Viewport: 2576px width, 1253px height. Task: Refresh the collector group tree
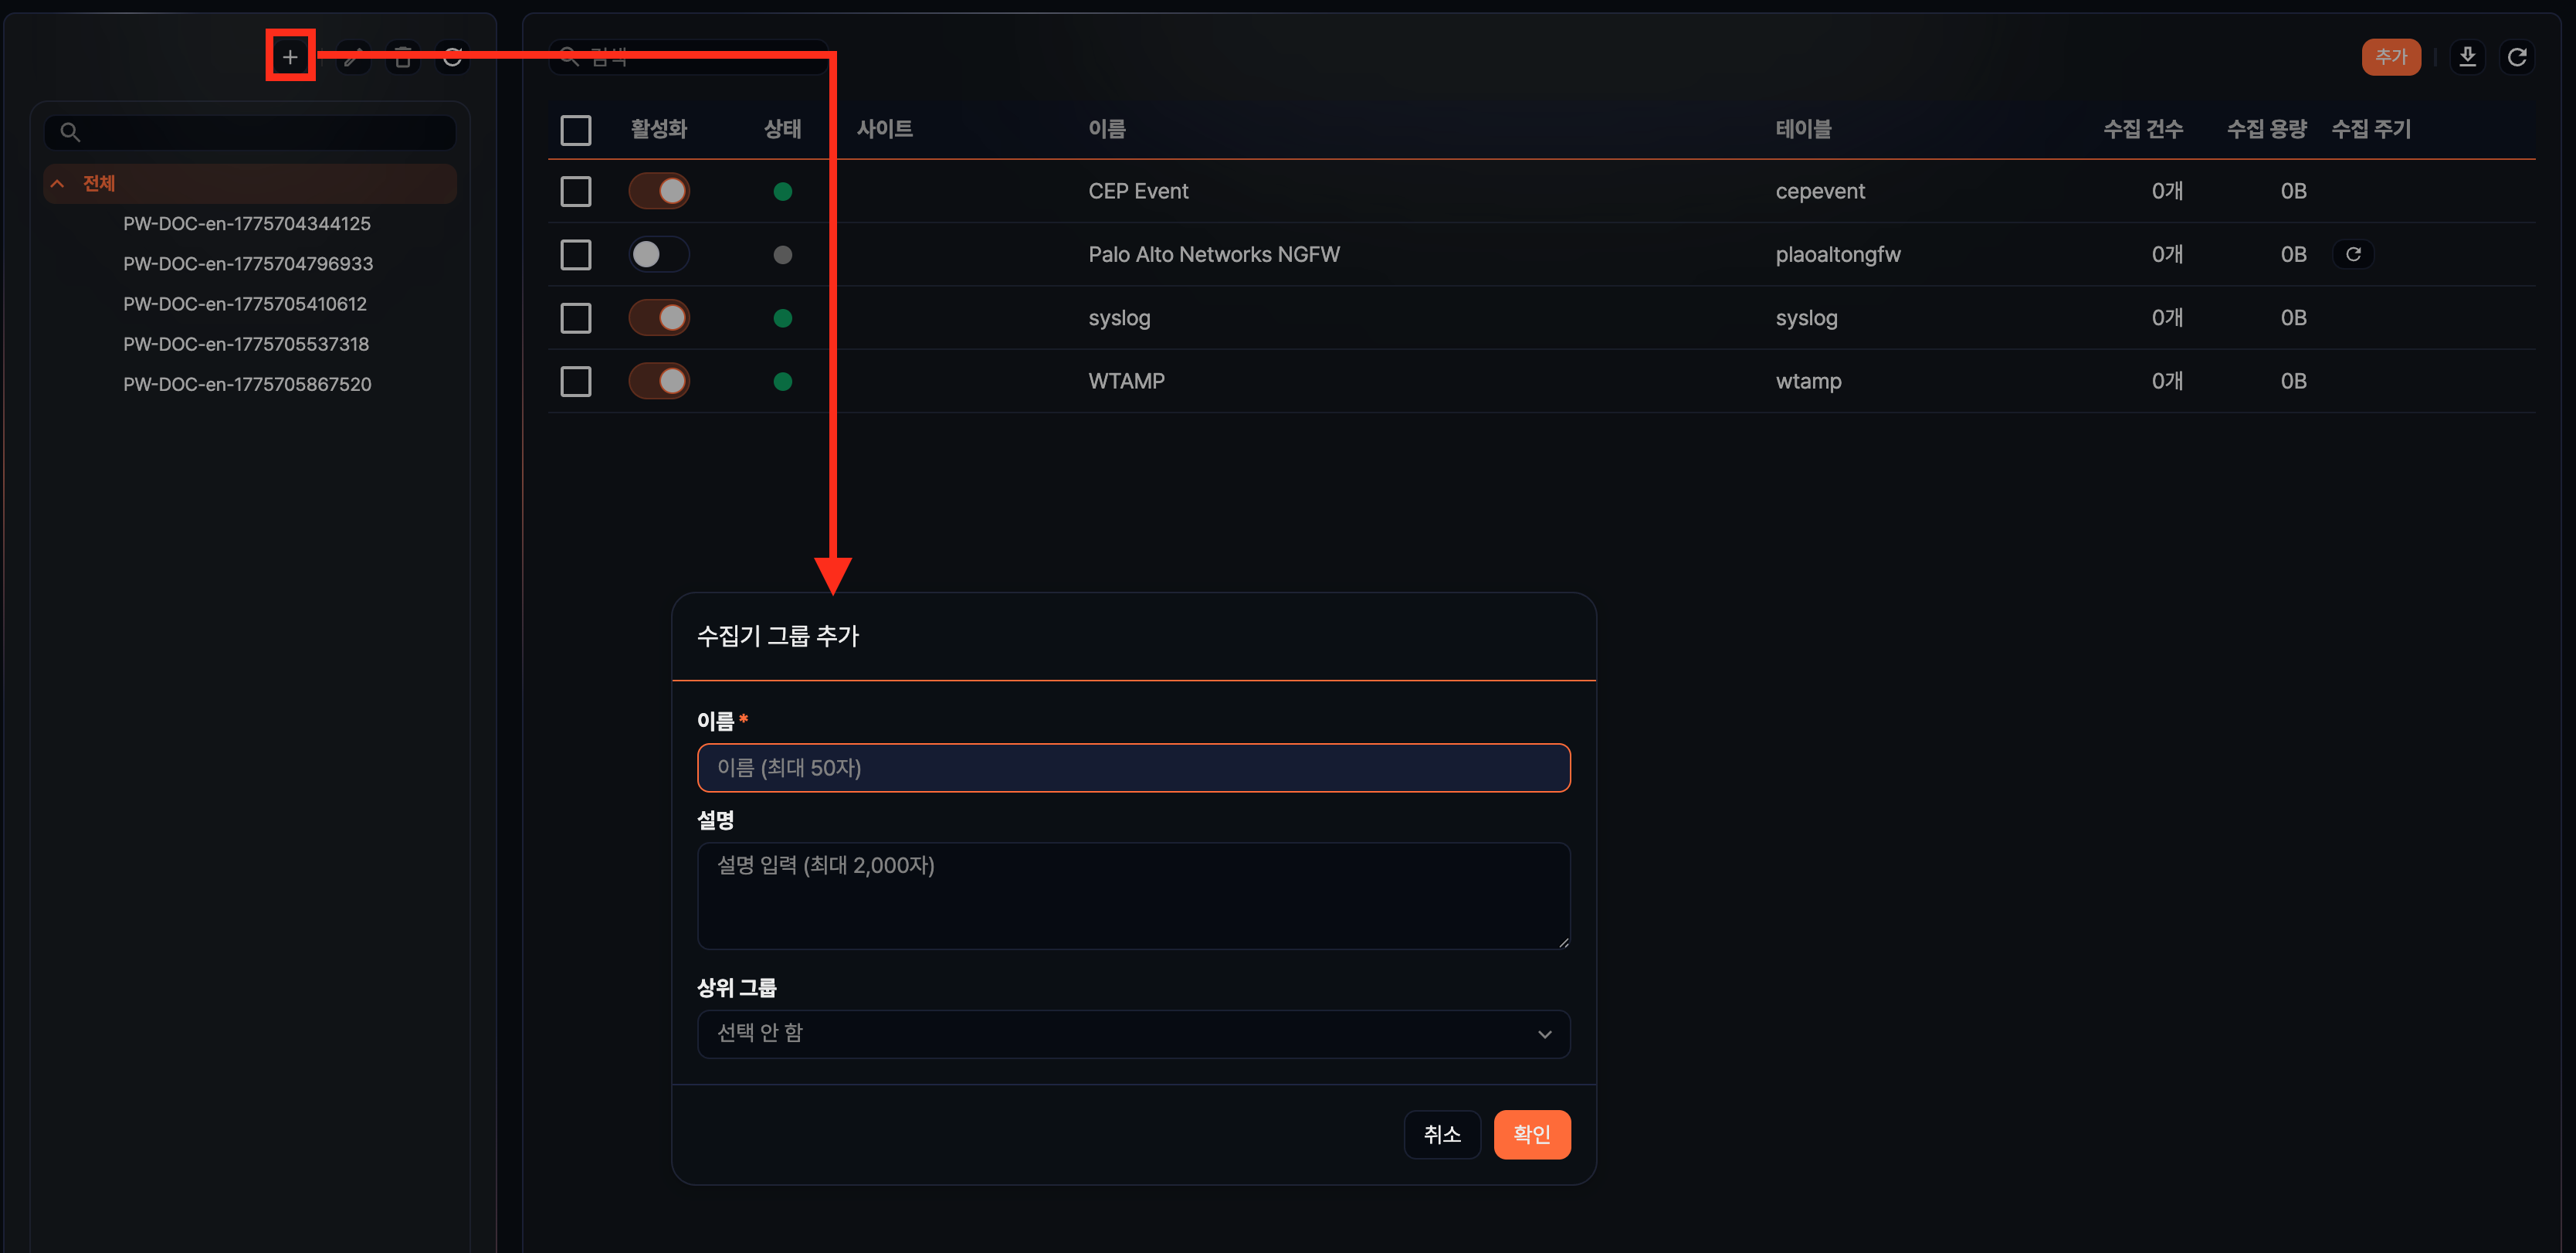coord(453,57)
